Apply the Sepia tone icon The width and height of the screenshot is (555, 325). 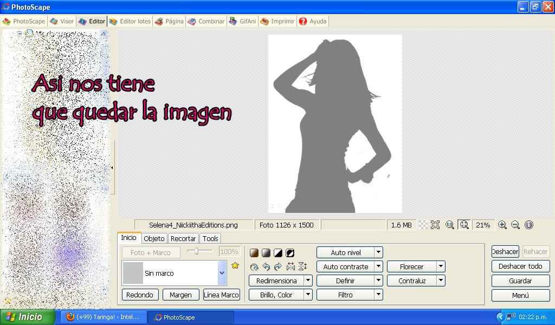[254, 253]
